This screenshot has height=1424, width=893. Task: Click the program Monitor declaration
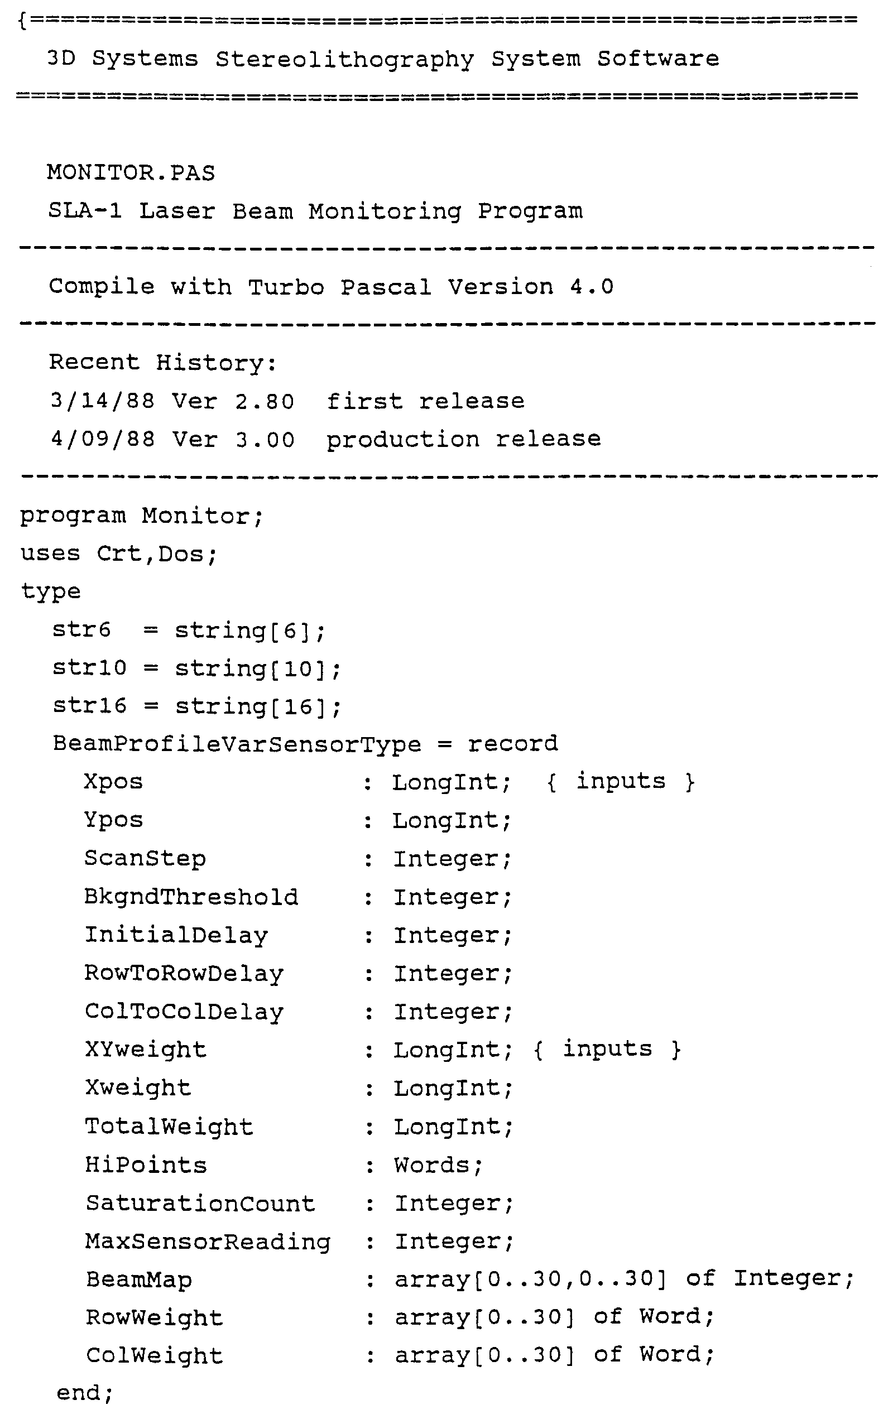(x=142, y=516)
